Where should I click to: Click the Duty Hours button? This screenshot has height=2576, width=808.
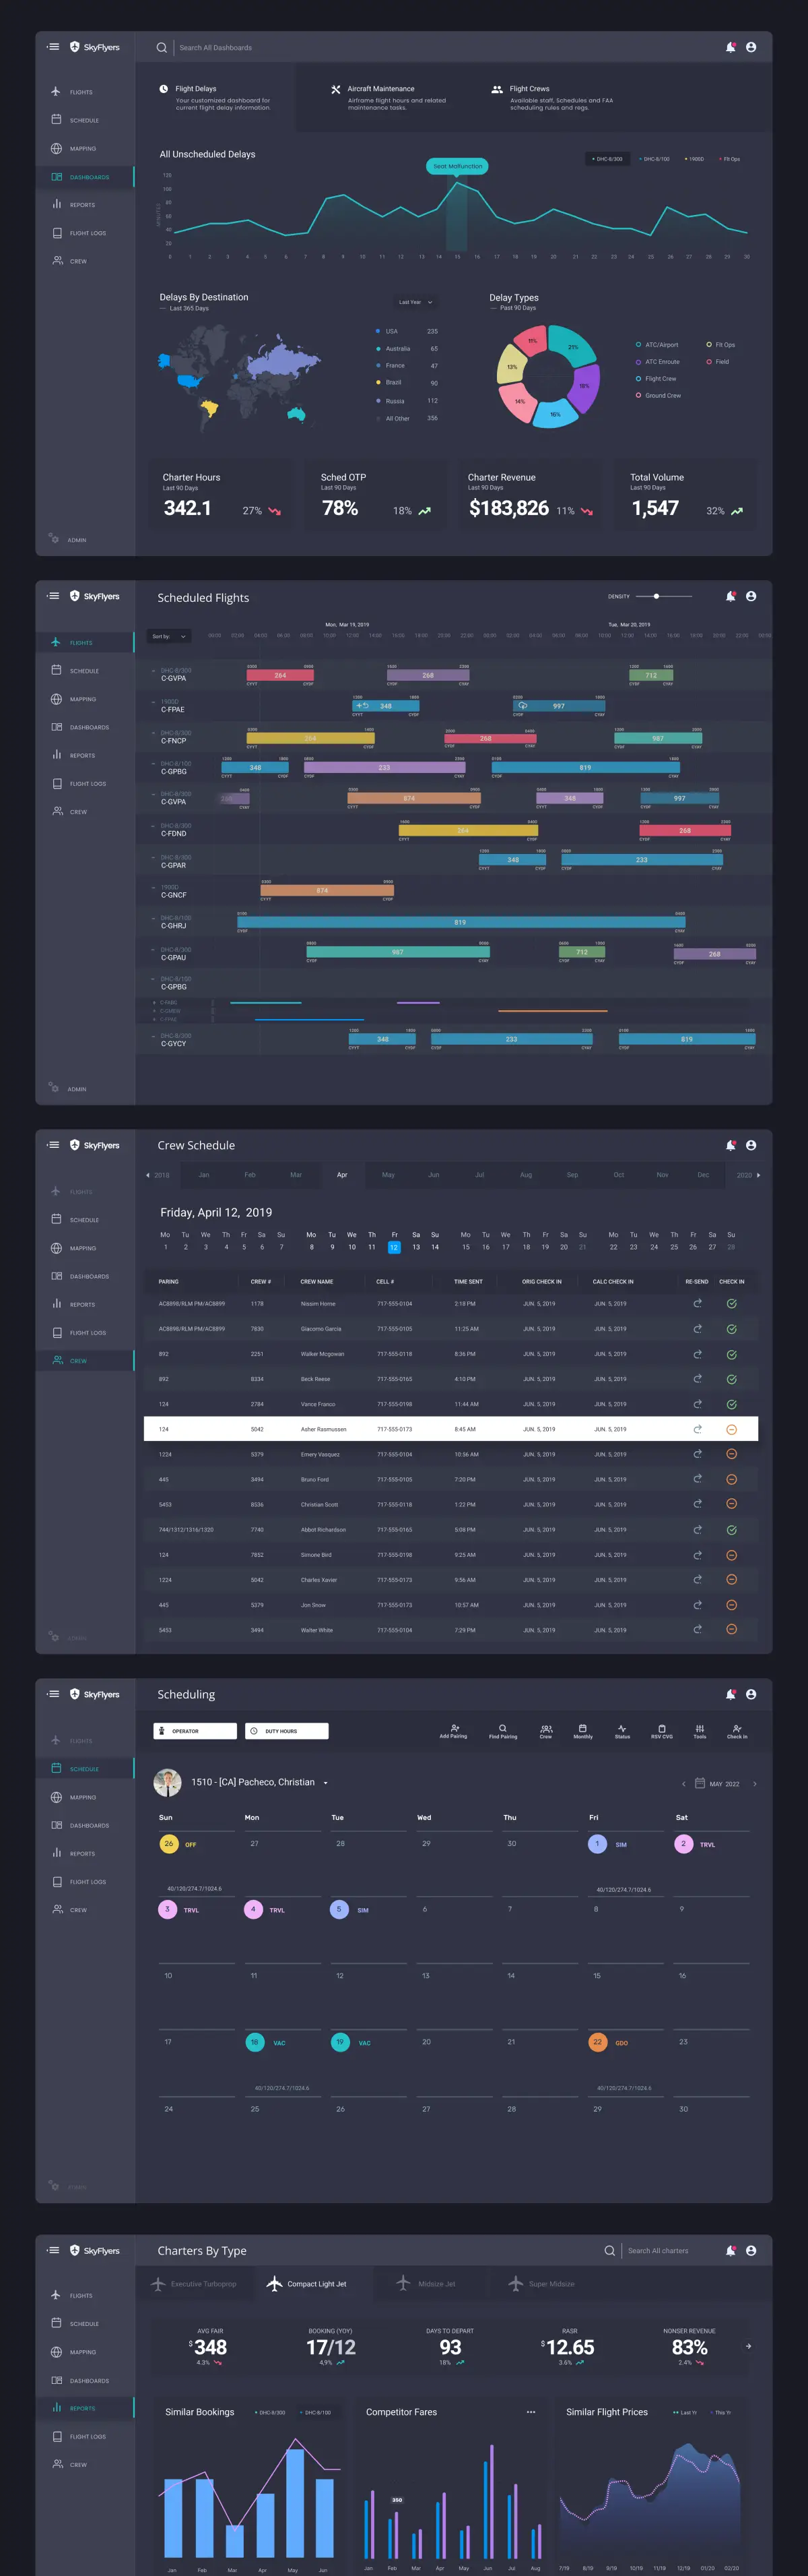pos(287,1730)
